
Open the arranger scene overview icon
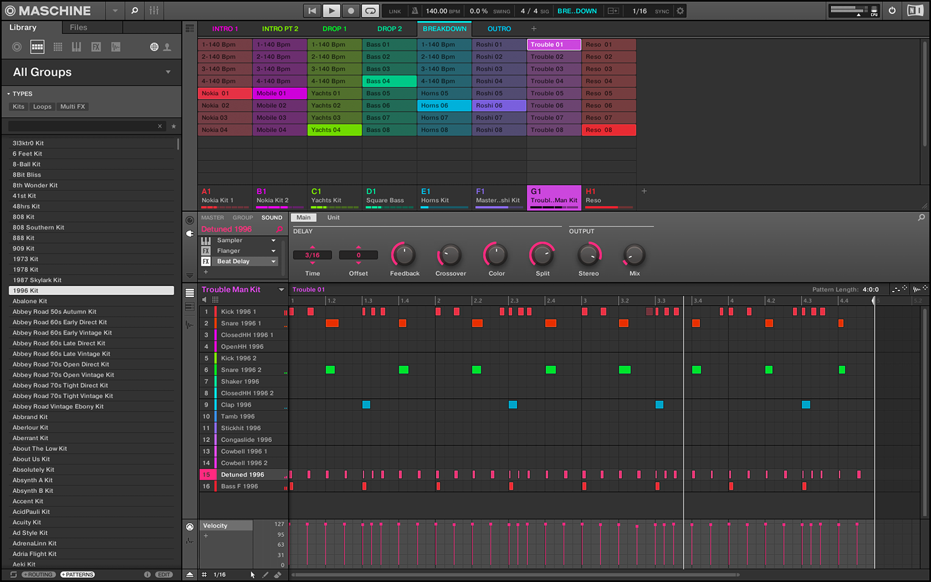pyautogui.click(x=190, y=28)
